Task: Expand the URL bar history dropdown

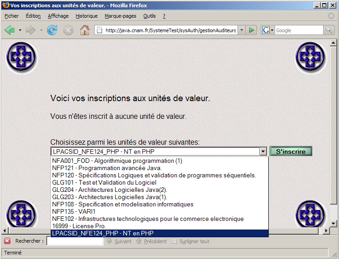Action: [x=242, y=30]
